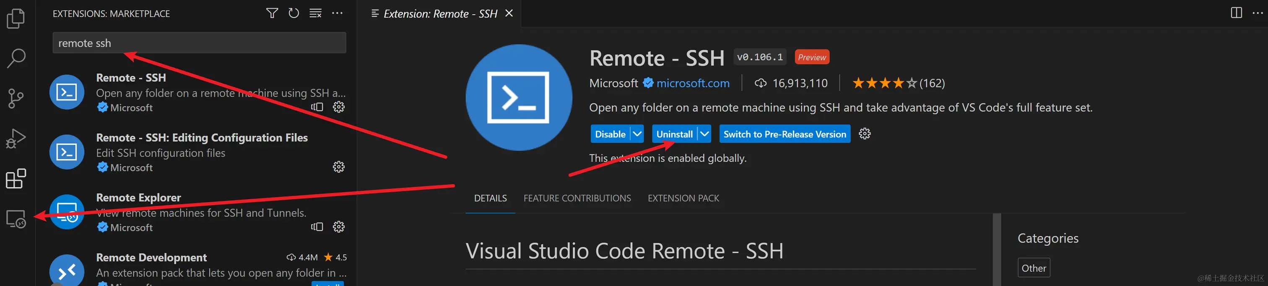The image size is (1268, 286).
Task: Open the Search view in activity bar
Action: tap(16, 59)
